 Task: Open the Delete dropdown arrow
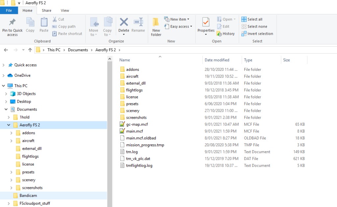tap(124, 34)
